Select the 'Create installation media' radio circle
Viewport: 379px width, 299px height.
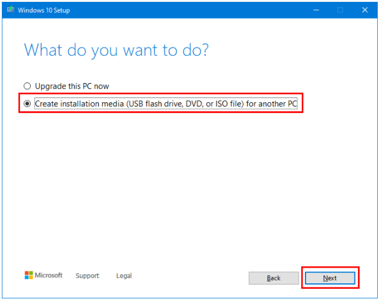click(x=27, y=104)
